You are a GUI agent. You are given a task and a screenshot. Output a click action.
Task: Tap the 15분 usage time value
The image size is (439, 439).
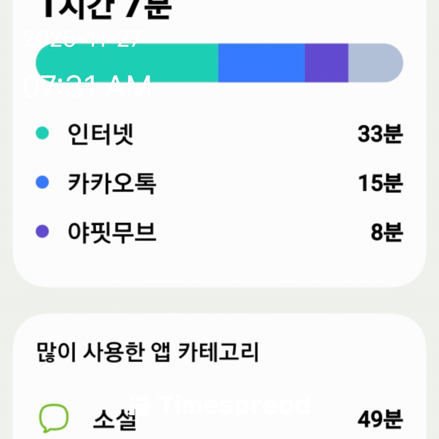pyautogui.click(x=380, y=183)
